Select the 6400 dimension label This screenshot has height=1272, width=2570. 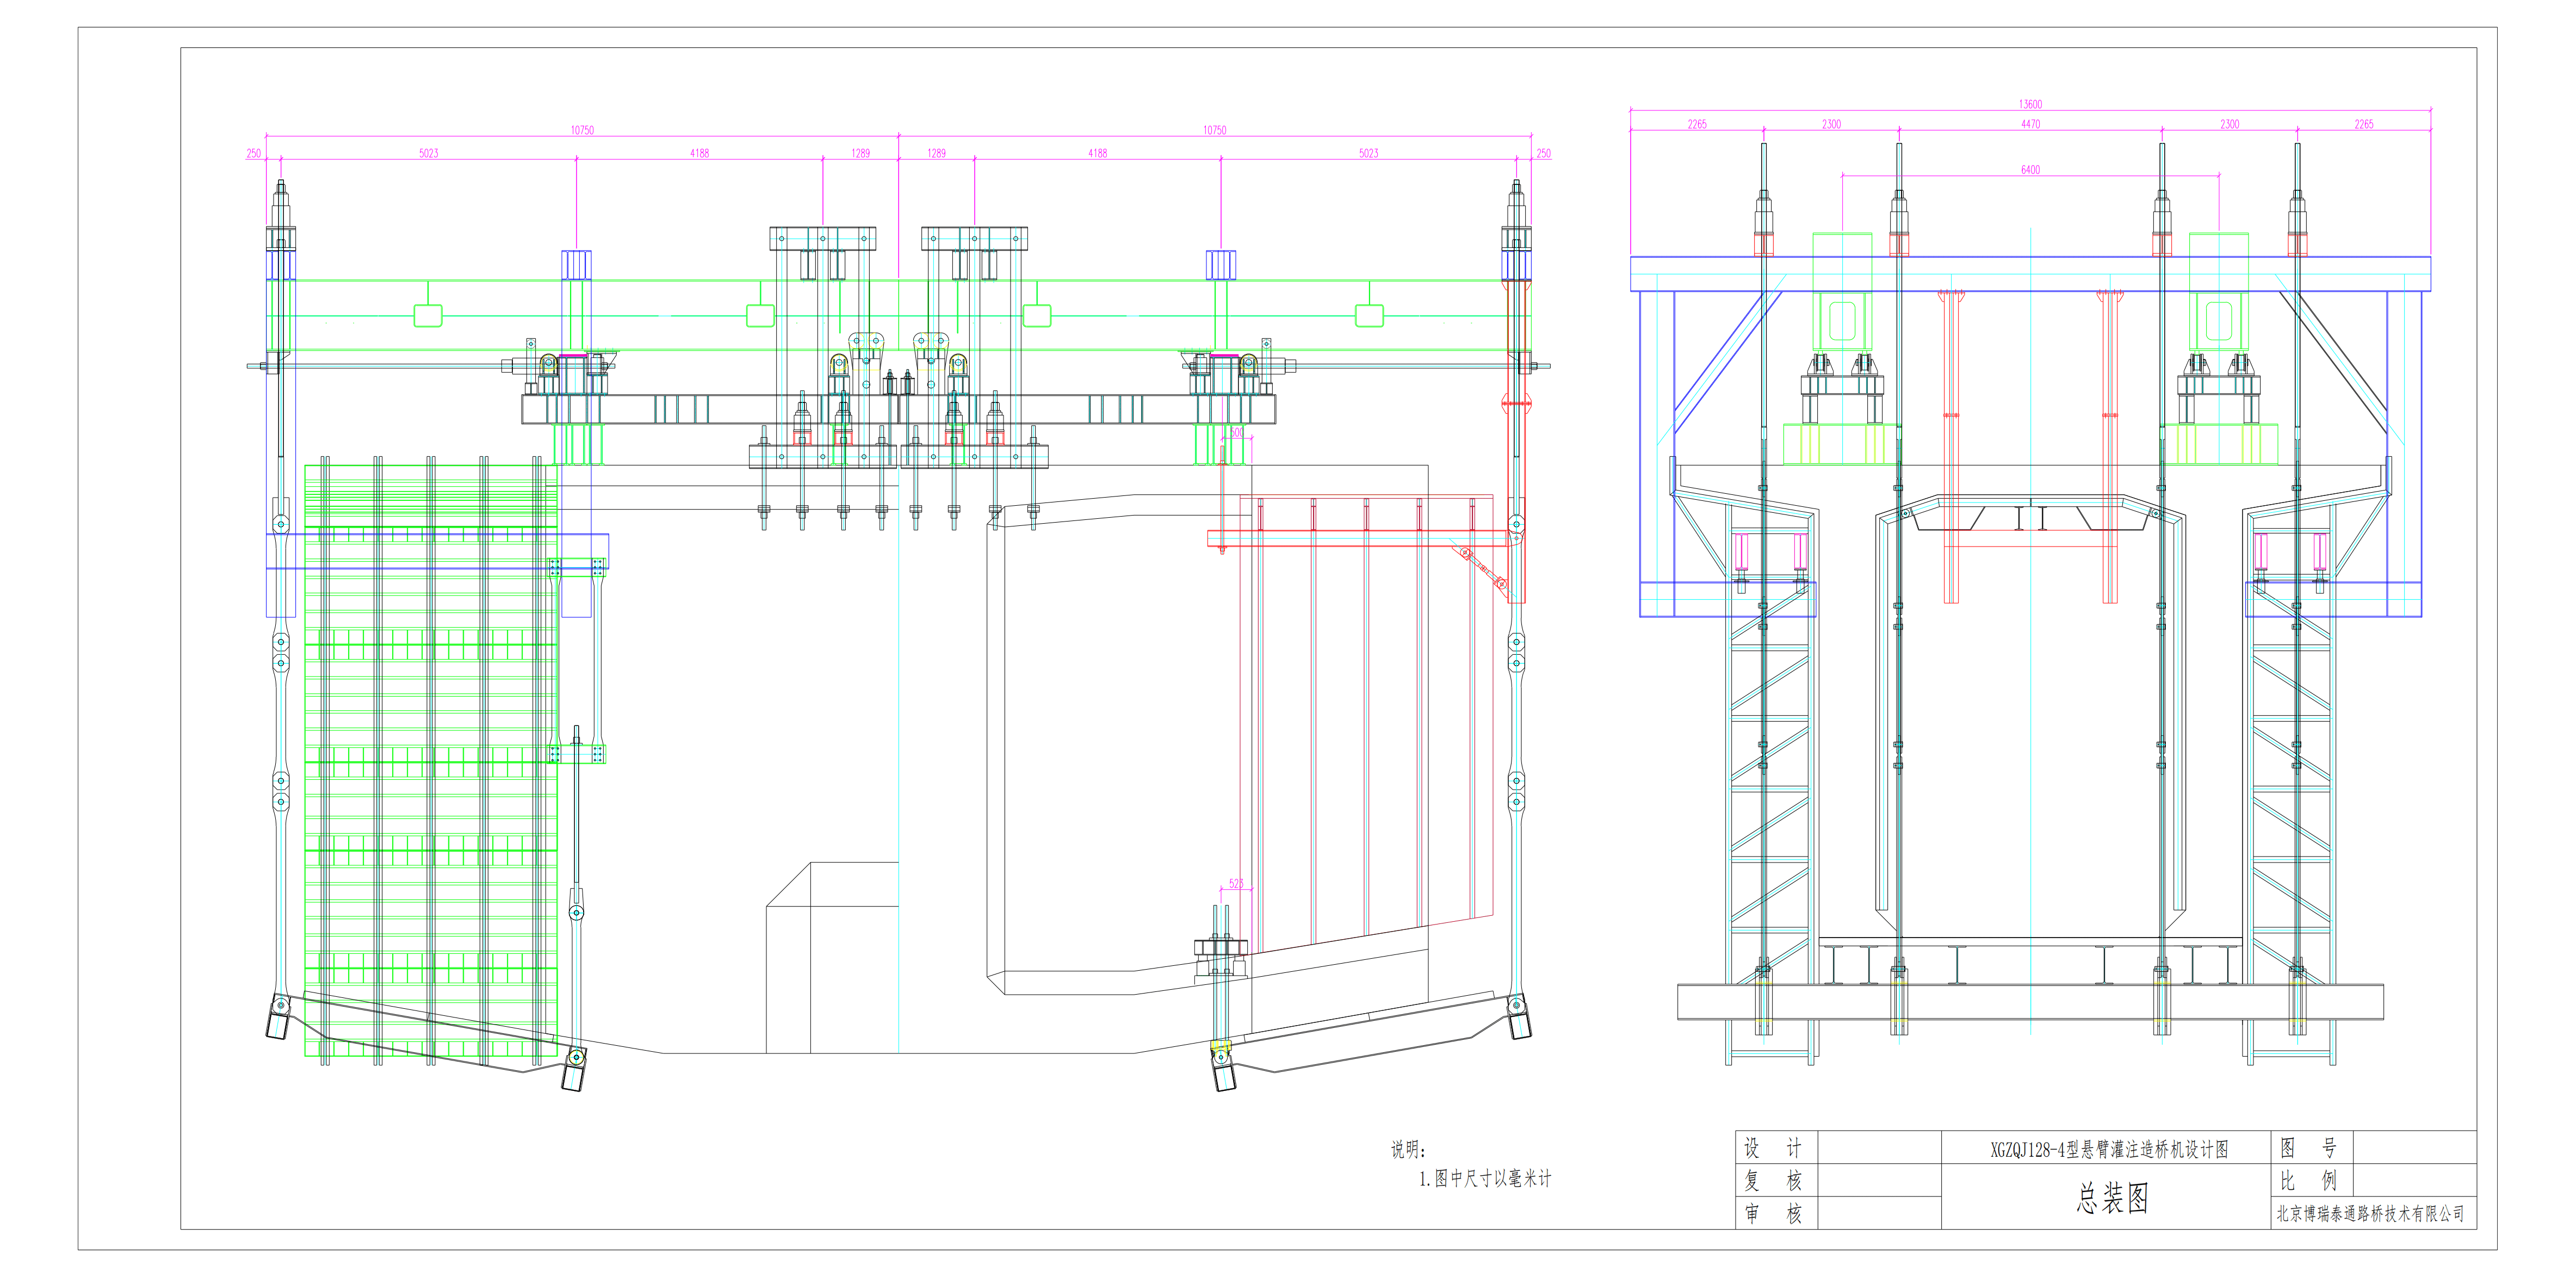(x=2030, y=170)
